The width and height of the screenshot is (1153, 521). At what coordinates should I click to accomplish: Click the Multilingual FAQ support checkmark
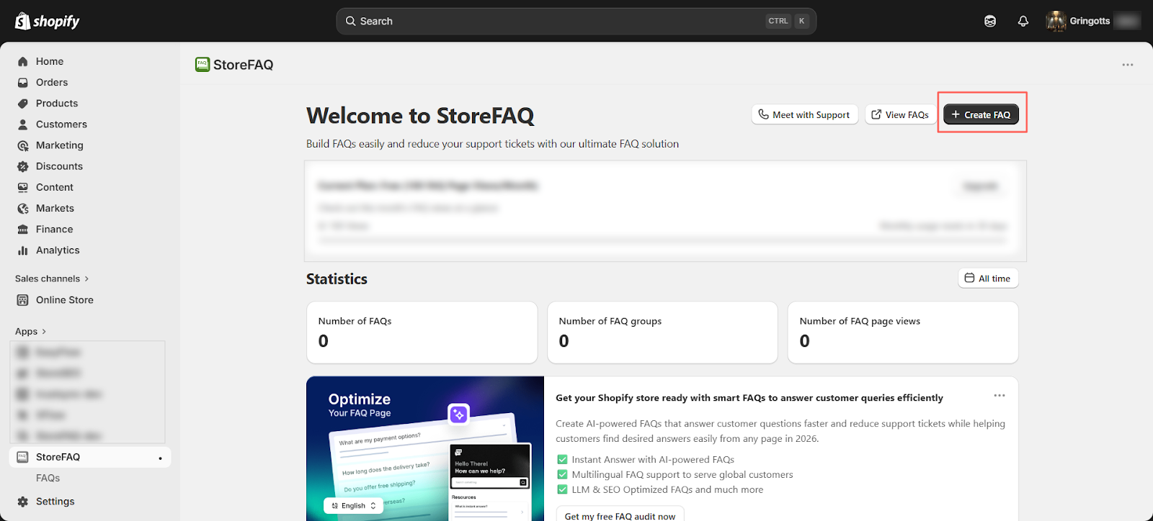tap(562, 474)
